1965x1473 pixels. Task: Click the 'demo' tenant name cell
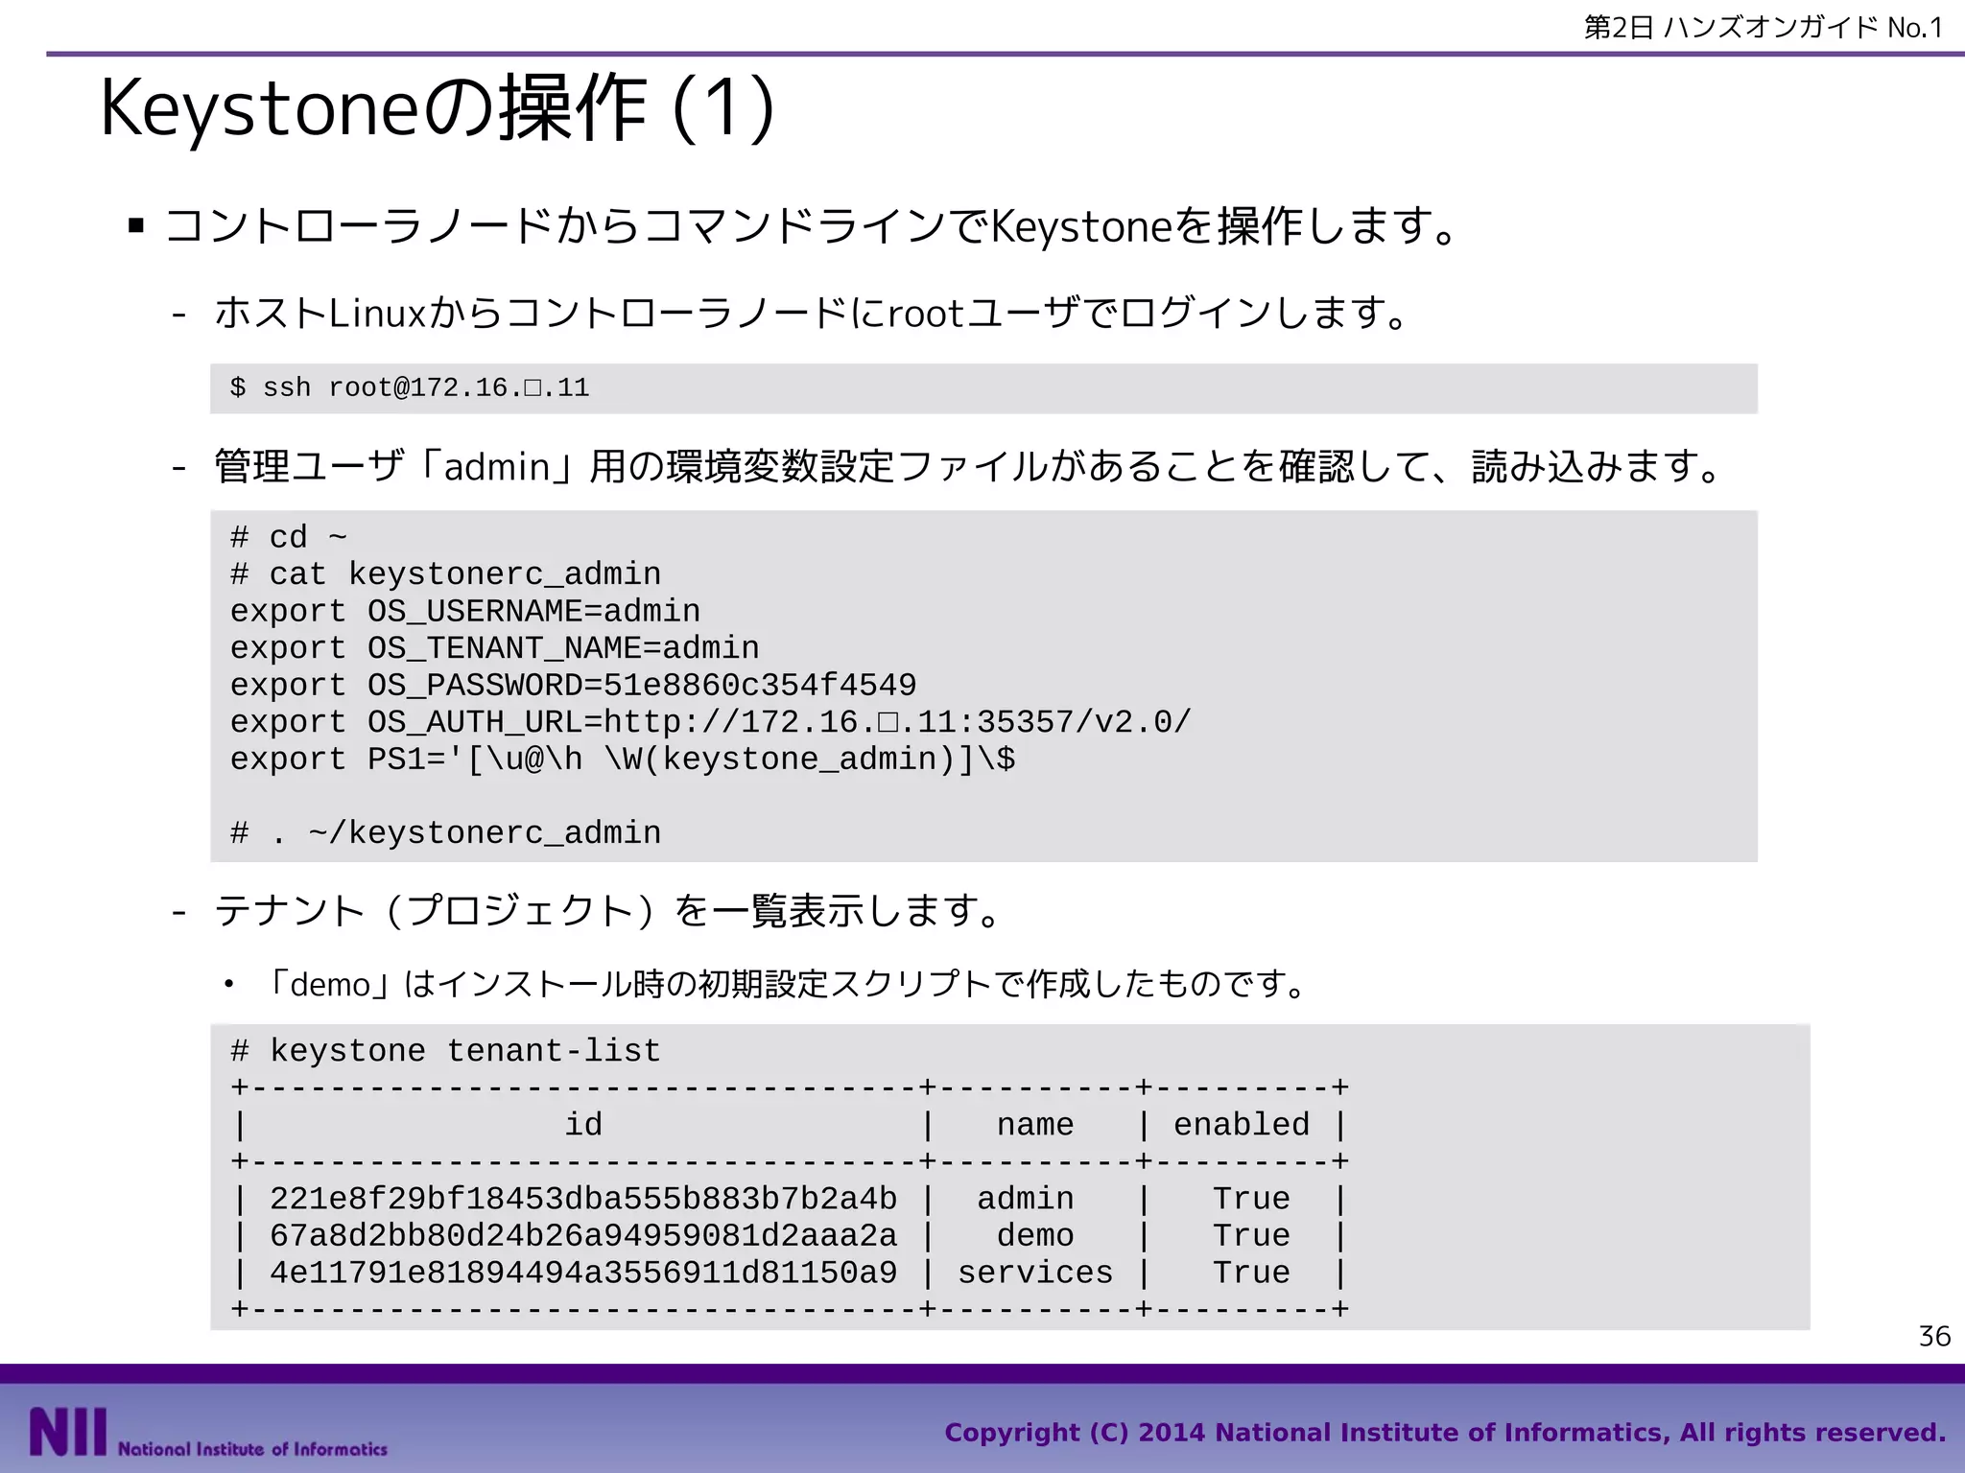coord(1035,1236)
